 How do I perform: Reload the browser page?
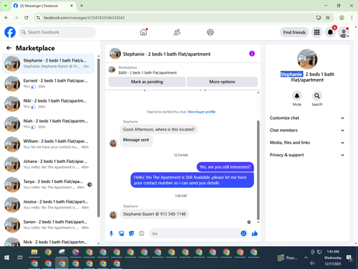tap(26, 17)
